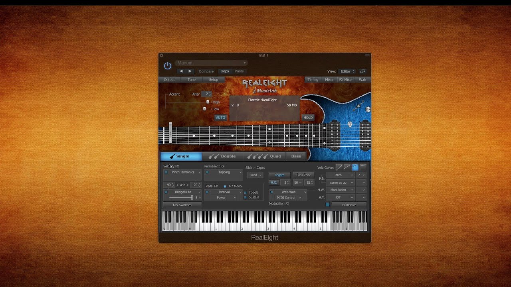Open the E0 bass zone dropdown
The image size is (511, 287).
coord(298,183)
